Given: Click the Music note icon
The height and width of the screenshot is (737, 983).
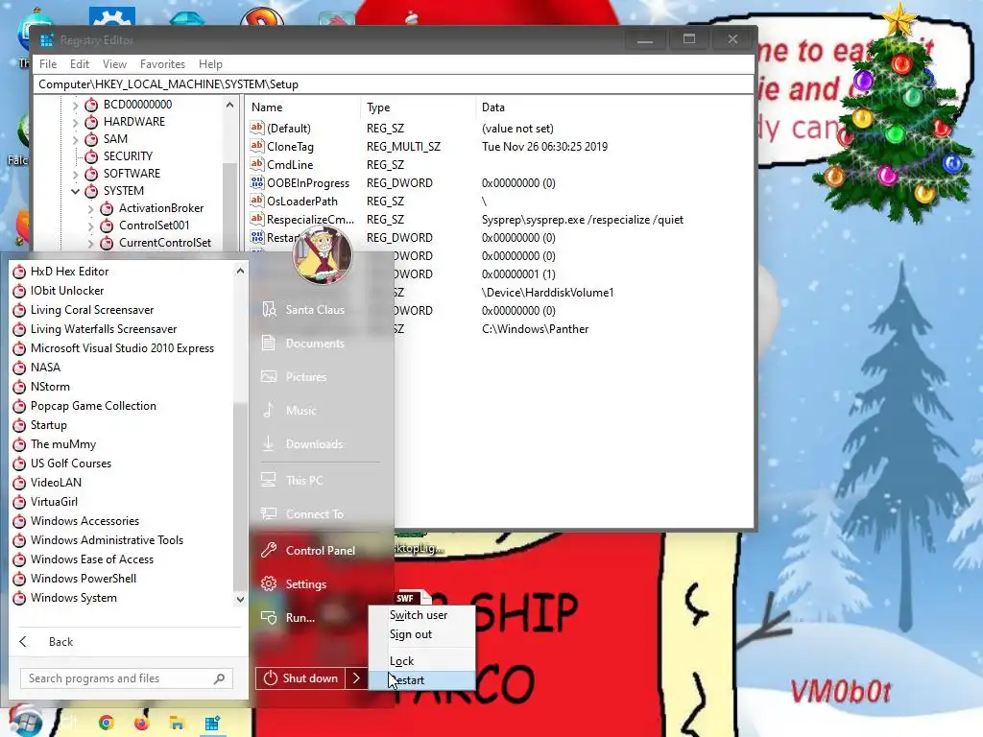Looking at the screenshot, I should click(269, 410).
